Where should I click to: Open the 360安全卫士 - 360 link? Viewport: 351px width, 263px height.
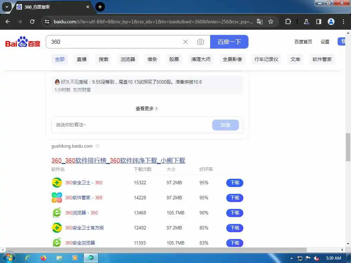pos(84,183)
